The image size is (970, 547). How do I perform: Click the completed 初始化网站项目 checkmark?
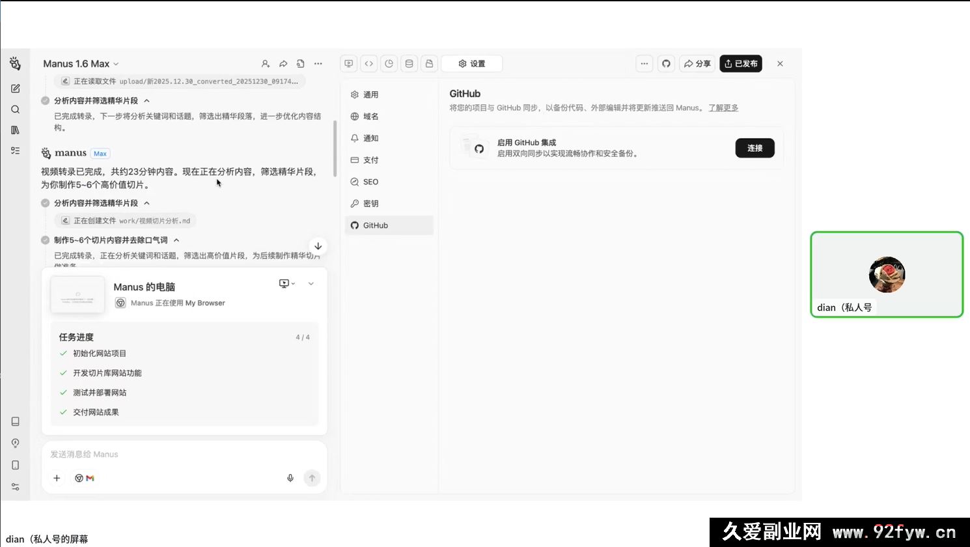pos(62,353)
